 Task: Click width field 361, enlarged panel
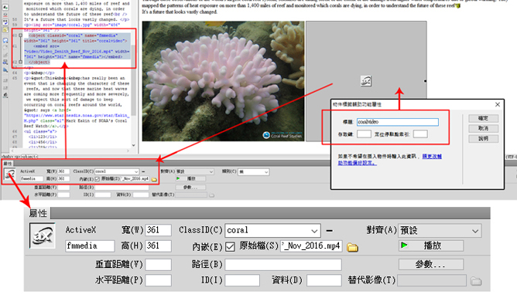pyautogui.click(x=158, y=230)
